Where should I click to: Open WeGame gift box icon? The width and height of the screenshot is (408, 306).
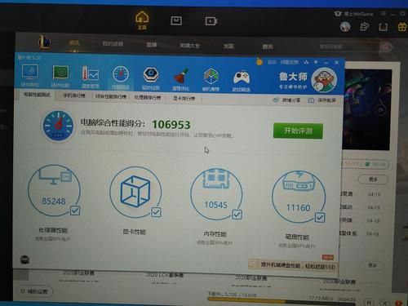(x=402, y=27)
